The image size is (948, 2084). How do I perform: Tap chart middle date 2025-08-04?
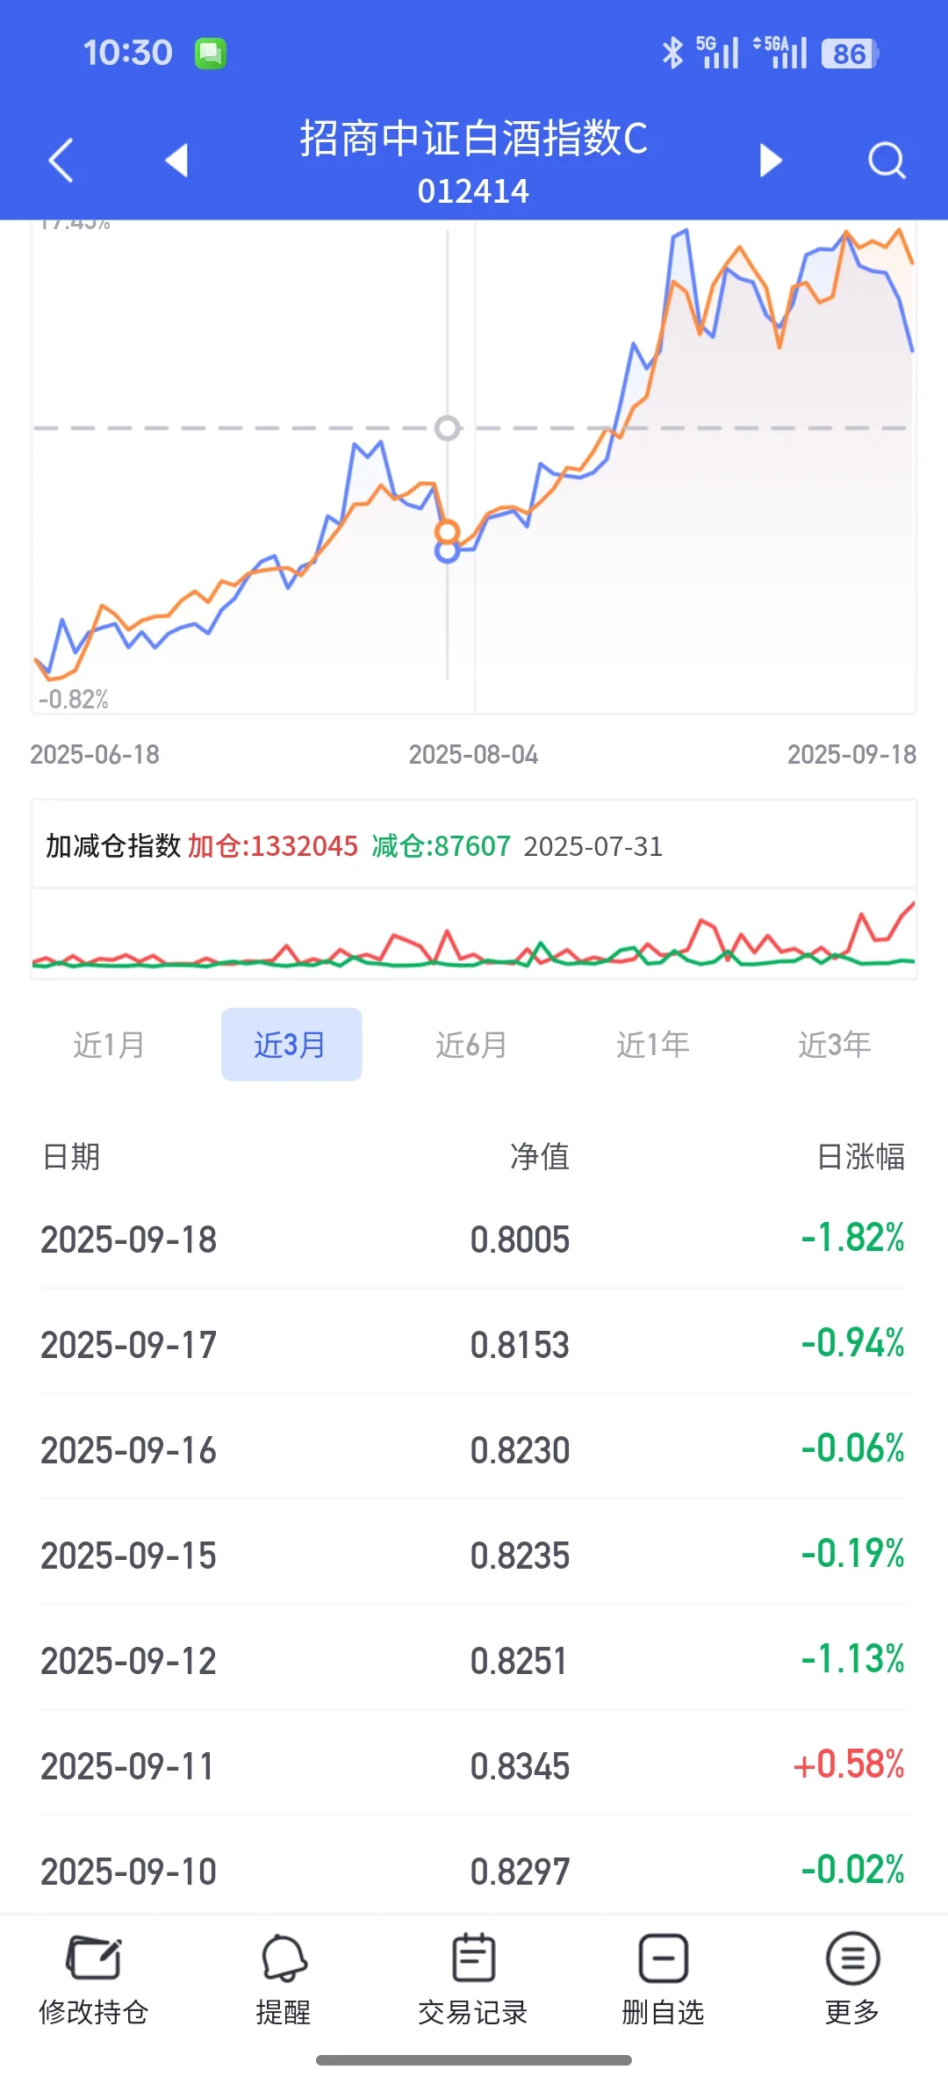click(x=474, y=755)
